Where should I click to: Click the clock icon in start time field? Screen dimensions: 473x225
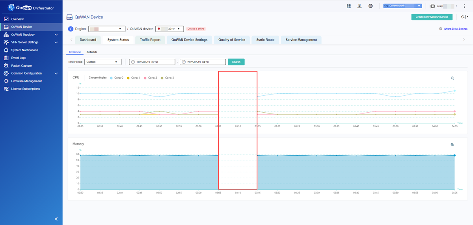(133, 62)
